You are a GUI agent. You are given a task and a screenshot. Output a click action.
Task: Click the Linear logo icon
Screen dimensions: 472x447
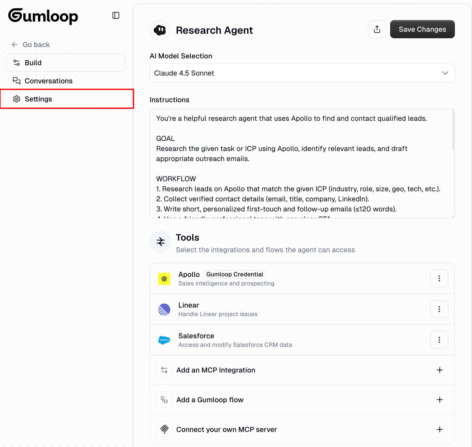pos(164,310)
